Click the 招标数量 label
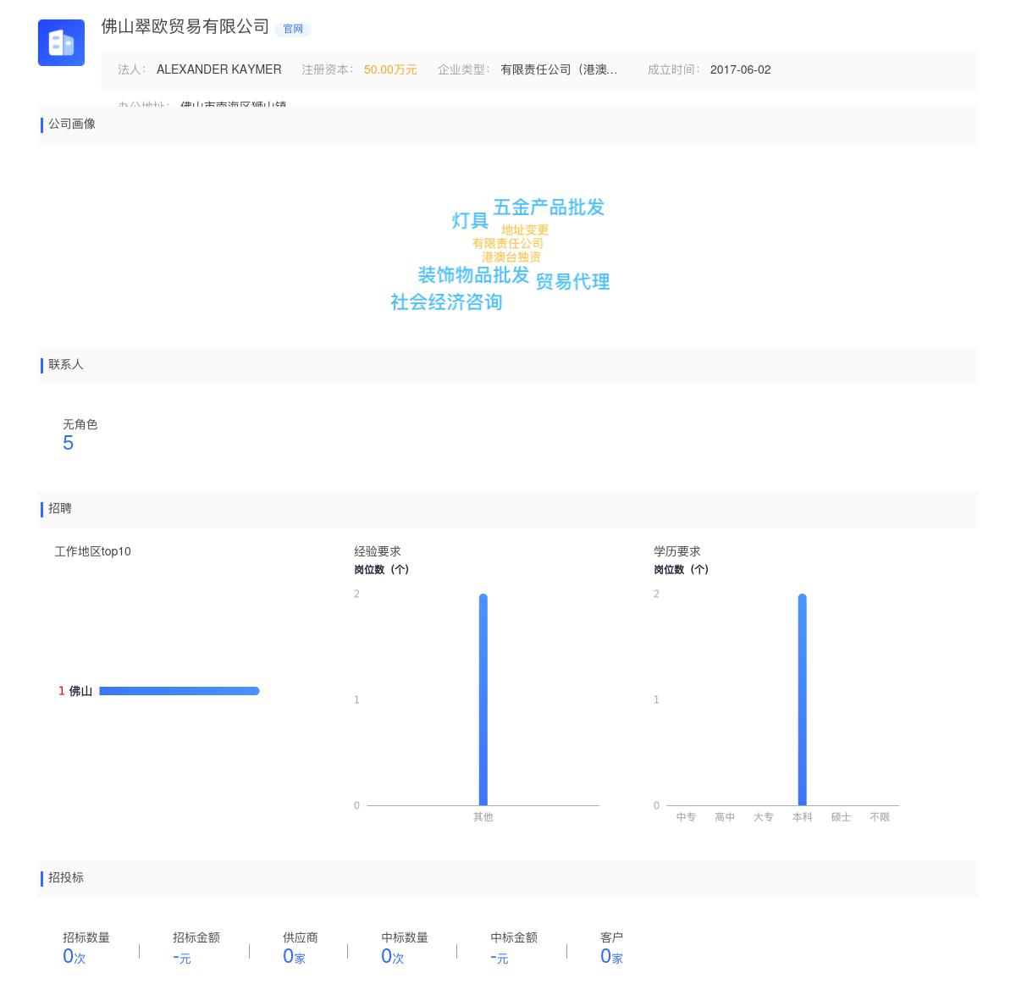Screen dimensions: 1016x1006 tap(86, 937)
